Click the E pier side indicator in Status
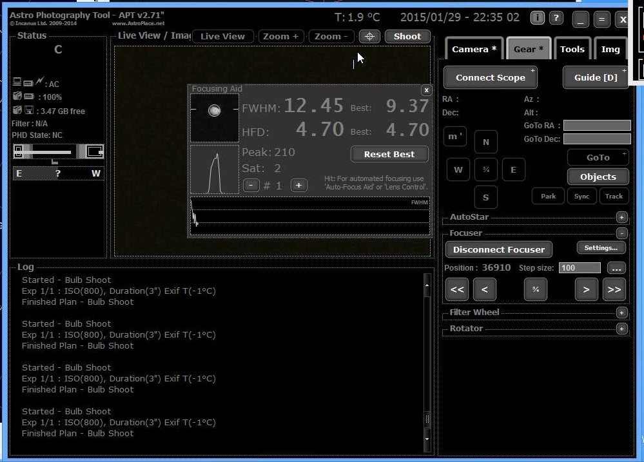 coord(19,173)
